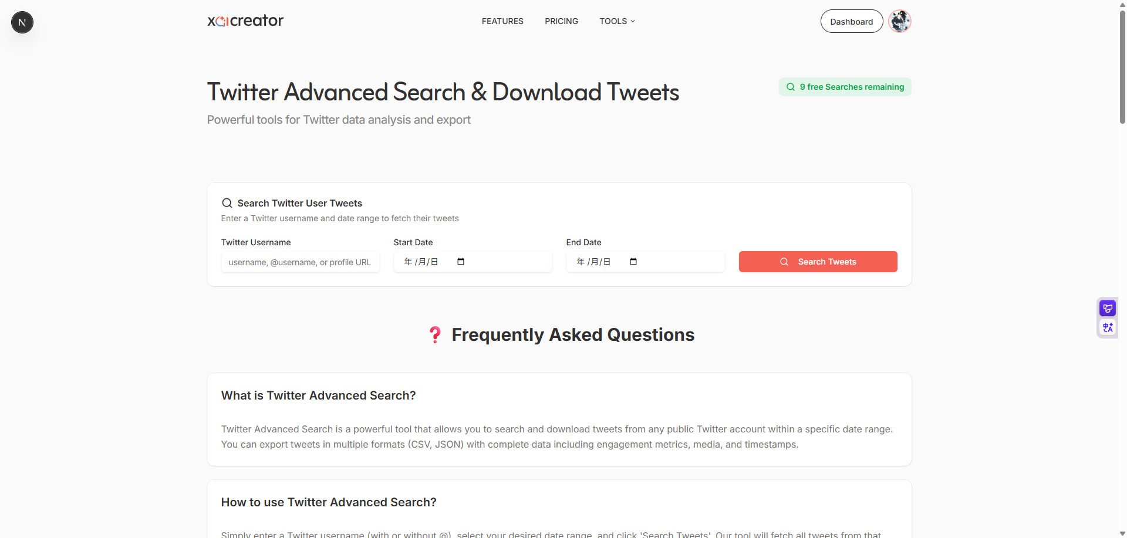
Task: Click the purple chat widget icon
Action: pos(1108,308)
